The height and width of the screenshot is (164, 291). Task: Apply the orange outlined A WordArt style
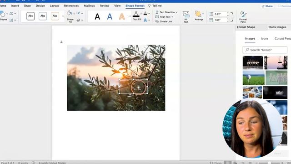pyautogui.click(x=122, y=17)
